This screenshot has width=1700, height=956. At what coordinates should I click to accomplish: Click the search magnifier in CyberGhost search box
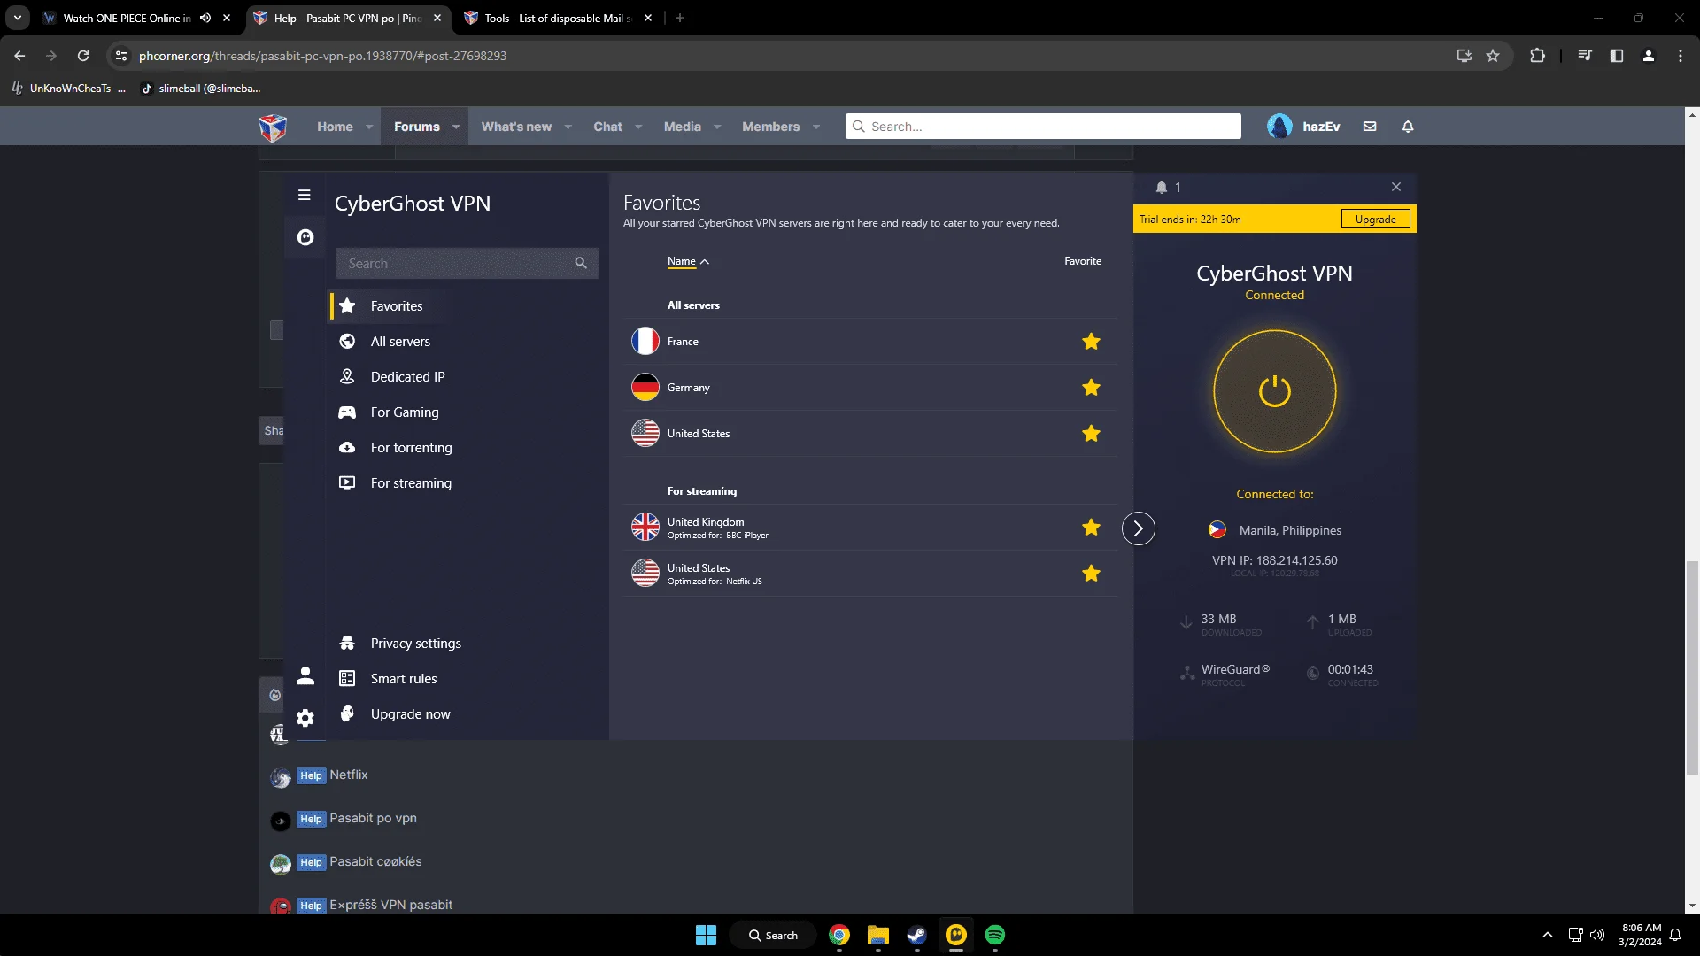[x=581, y=263]
